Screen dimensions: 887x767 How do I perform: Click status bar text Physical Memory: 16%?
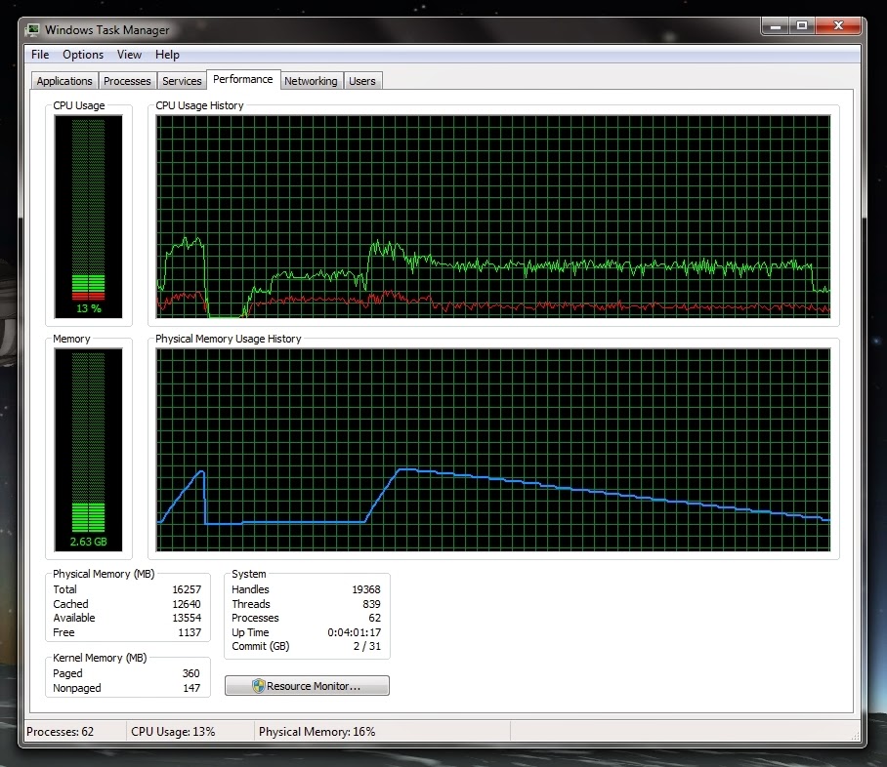point(317,732)
